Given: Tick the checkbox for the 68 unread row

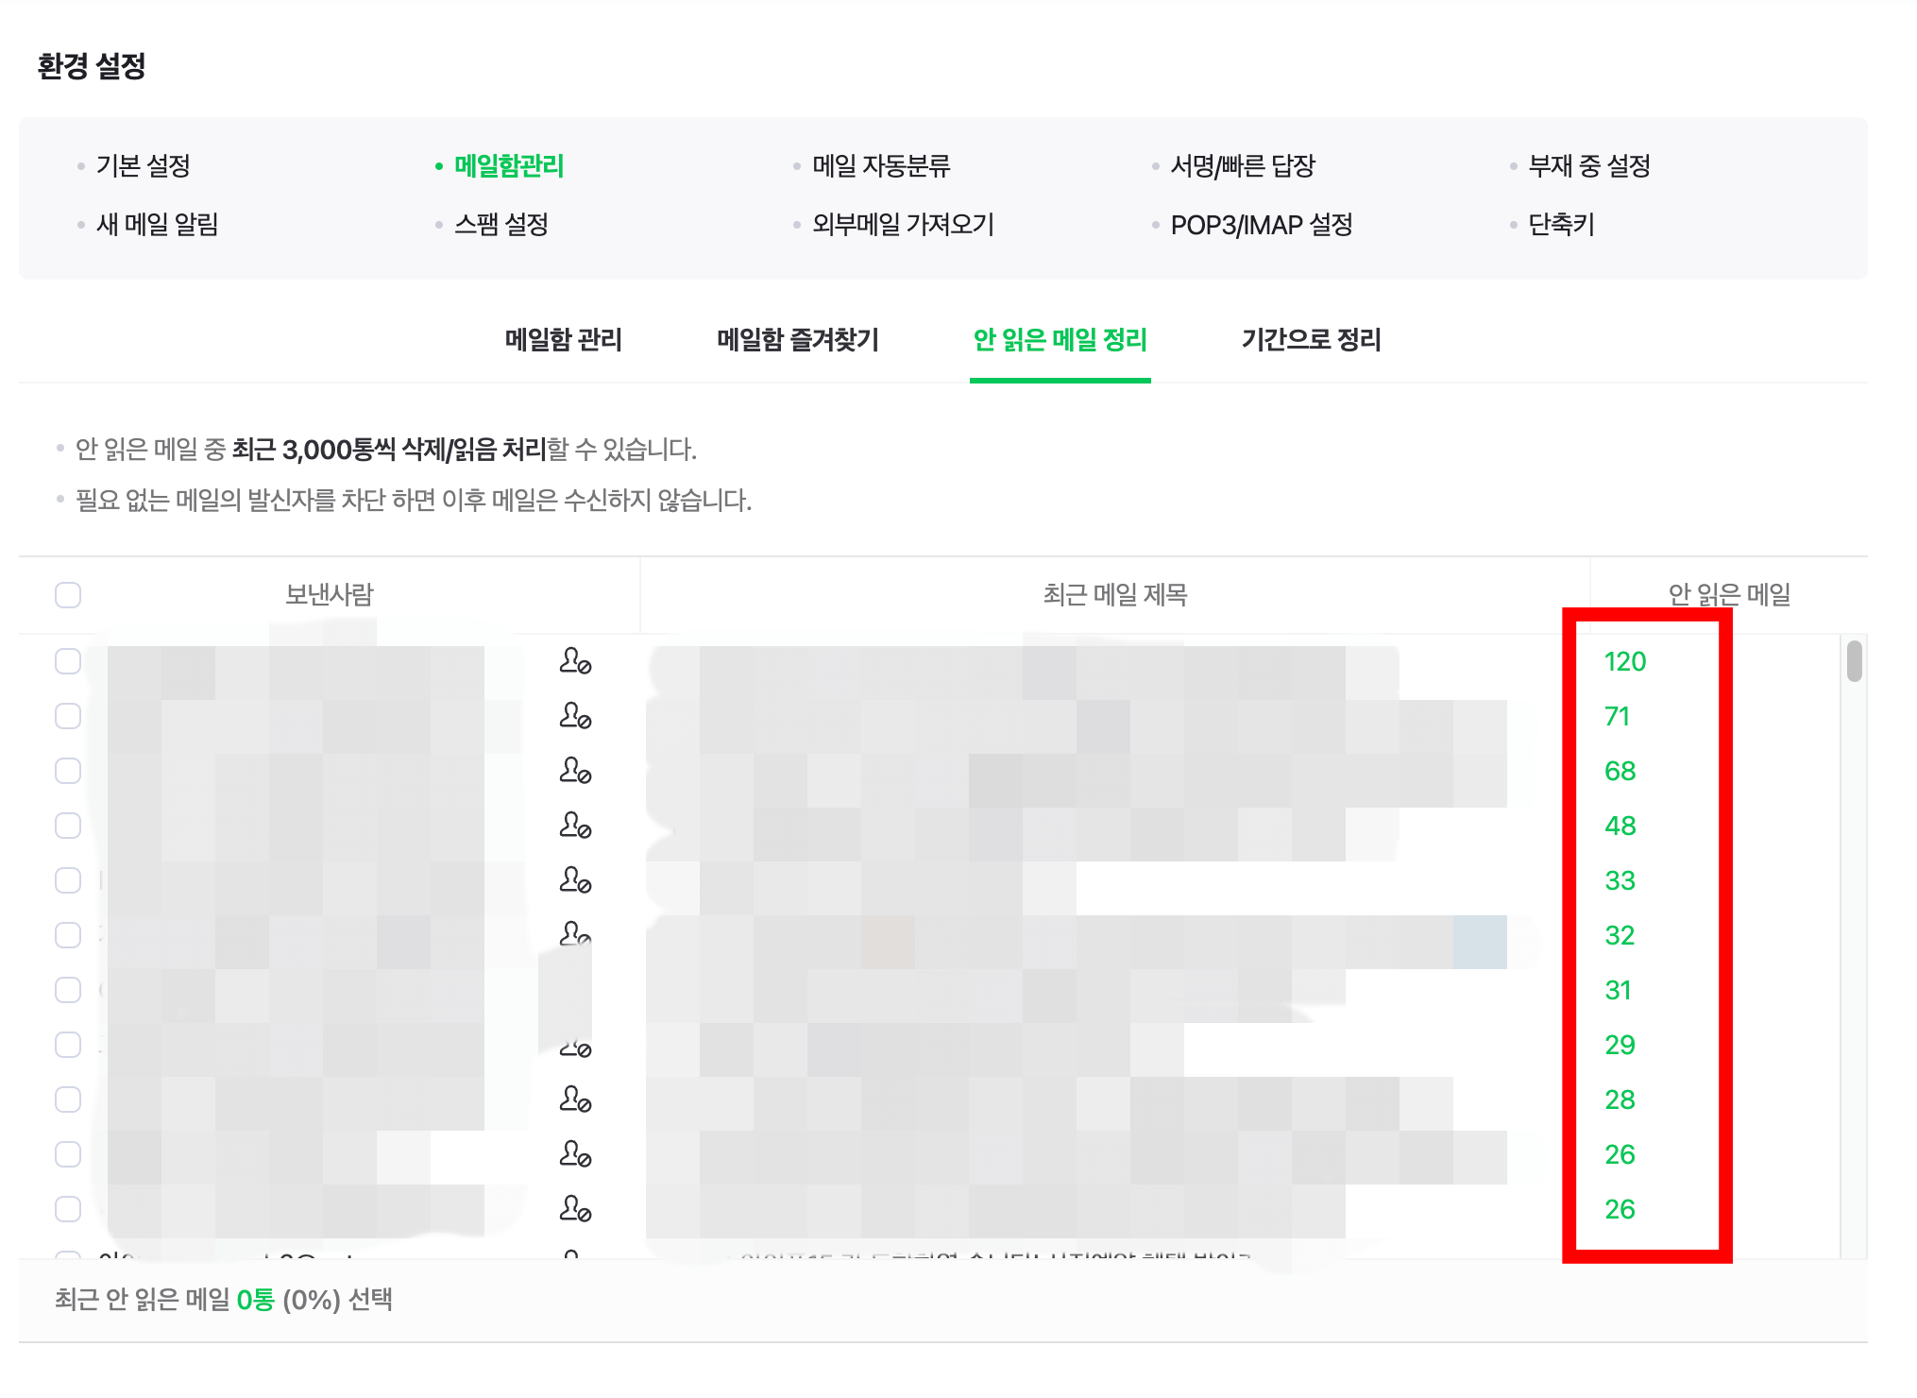Looking at the screenshot, I should pos(68,771).
